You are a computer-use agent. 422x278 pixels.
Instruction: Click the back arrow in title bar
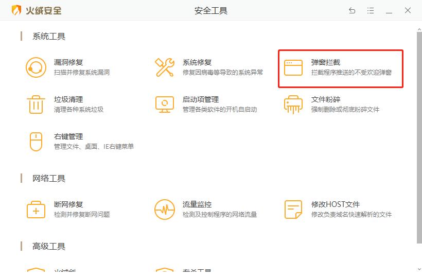pos(352,10)
